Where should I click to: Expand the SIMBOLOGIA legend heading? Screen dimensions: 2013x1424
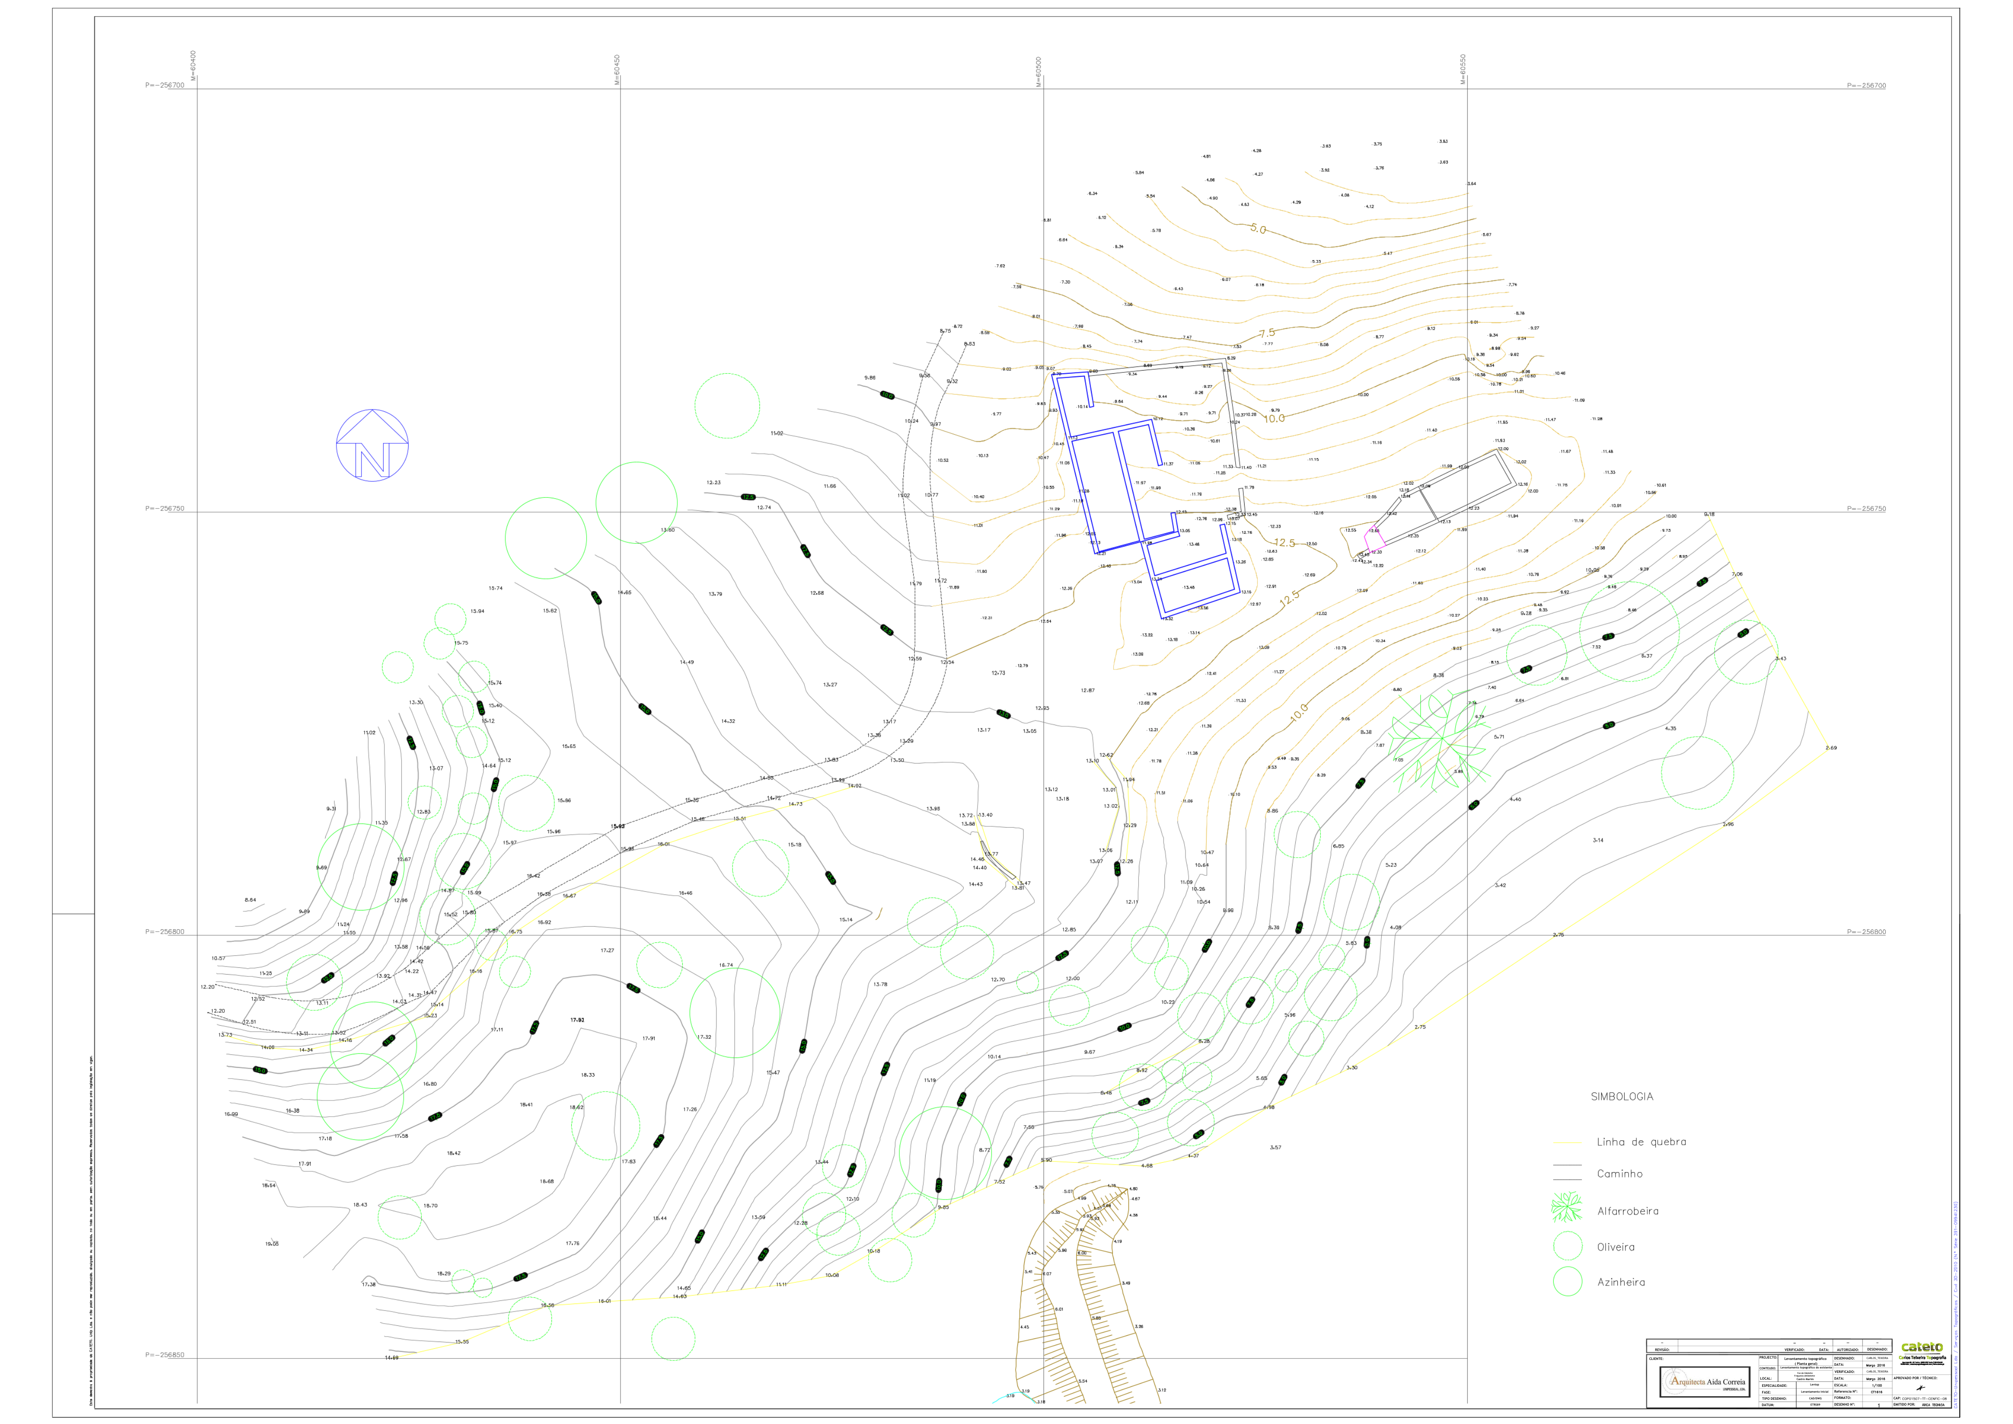coord(1623,1096)
